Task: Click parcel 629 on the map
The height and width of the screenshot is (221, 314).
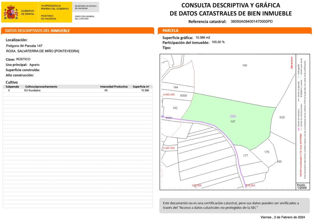Action: 282,117
